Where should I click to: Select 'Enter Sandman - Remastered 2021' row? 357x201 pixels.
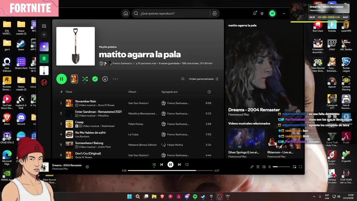138,114
